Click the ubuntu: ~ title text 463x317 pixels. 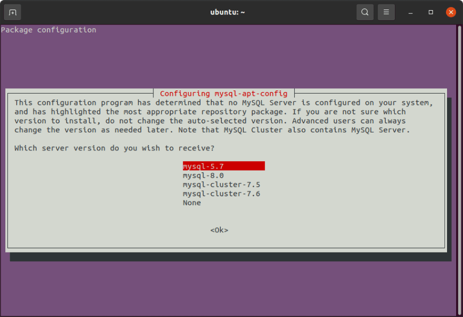pos(227,12)
